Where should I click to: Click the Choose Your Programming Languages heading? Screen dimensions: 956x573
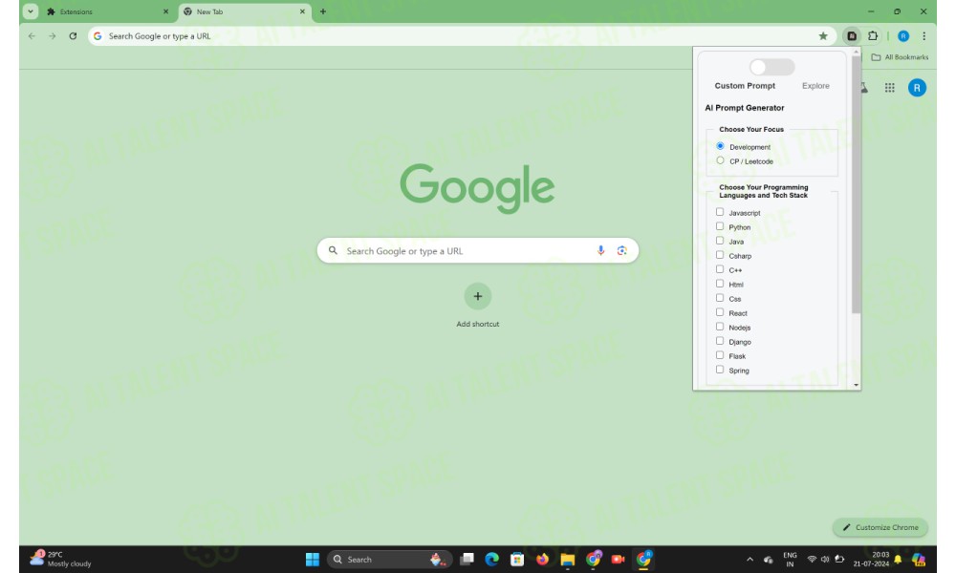(763, 191)
